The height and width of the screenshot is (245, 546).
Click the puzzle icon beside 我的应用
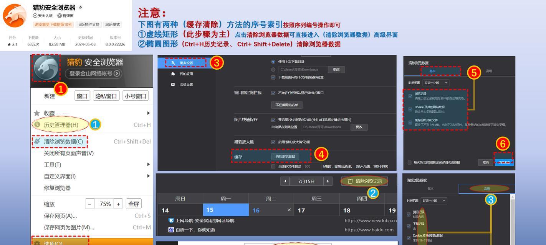point(173,73)
